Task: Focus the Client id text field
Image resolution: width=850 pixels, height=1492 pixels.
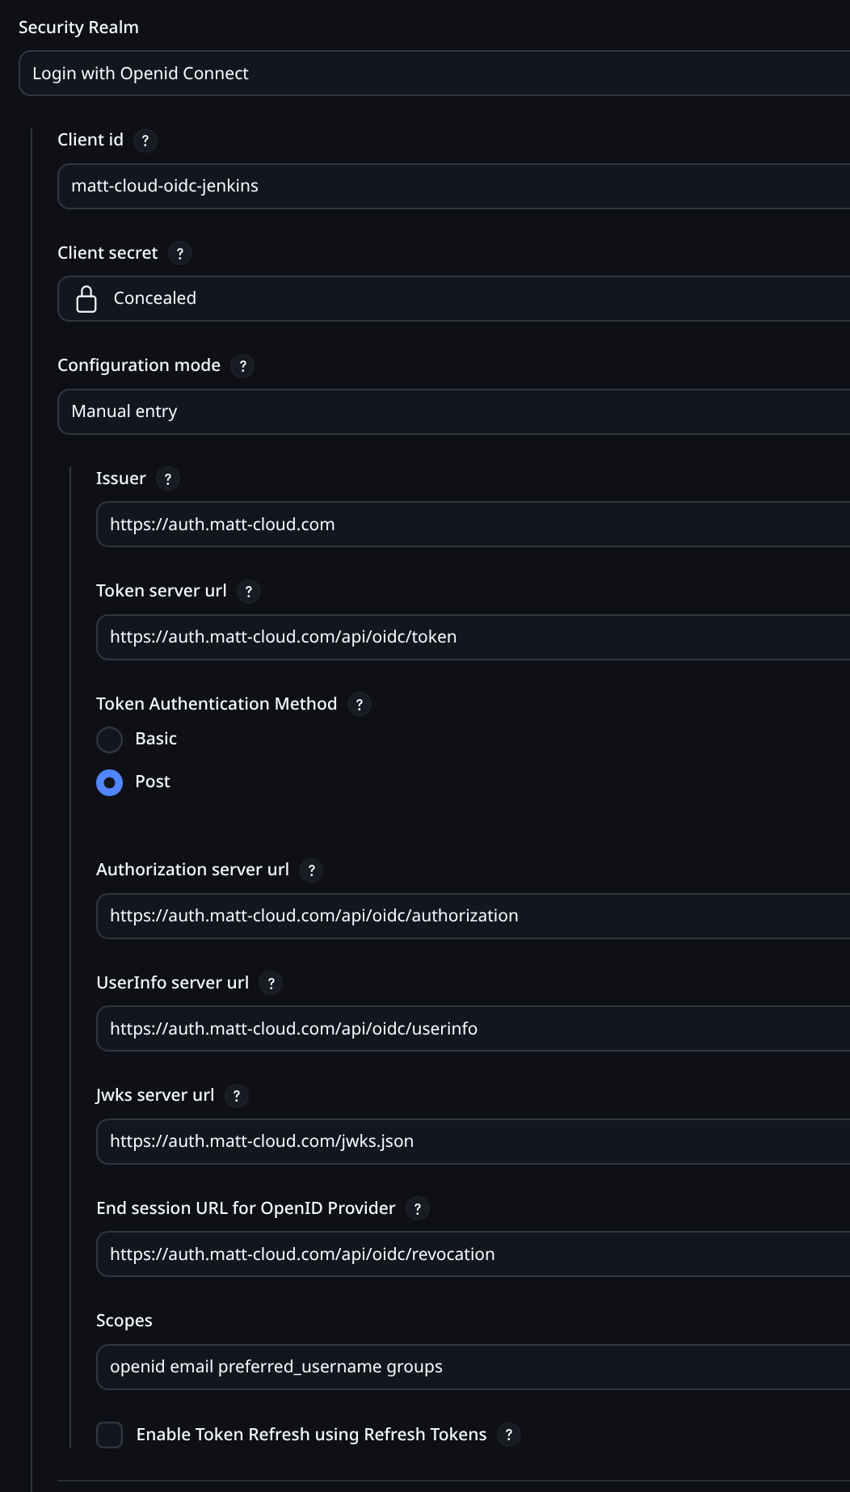Action: [452, 187]
